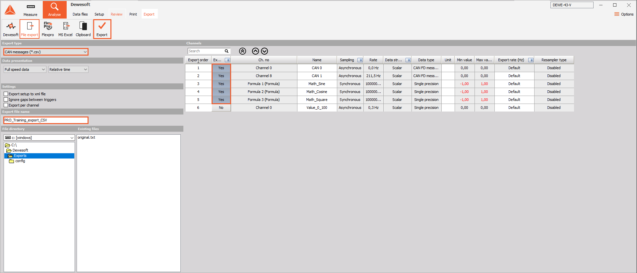Click the 211,5 Hz rate cell
This screenshot has height=273, width=637.
pyautogui.click(x=373, y=76)
